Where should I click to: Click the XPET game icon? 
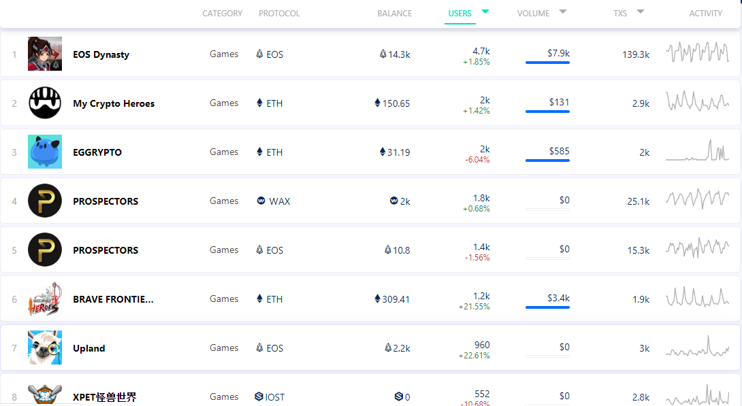45,396
